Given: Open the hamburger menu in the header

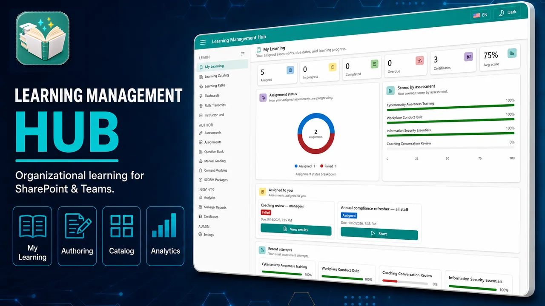Looking at the screenshot, I should pos(203,42).
